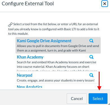Pick the Khan Academy tool title

tap(30, 57)
